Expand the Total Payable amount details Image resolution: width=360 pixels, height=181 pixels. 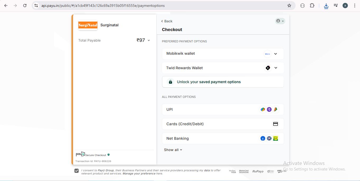[149, 41]
